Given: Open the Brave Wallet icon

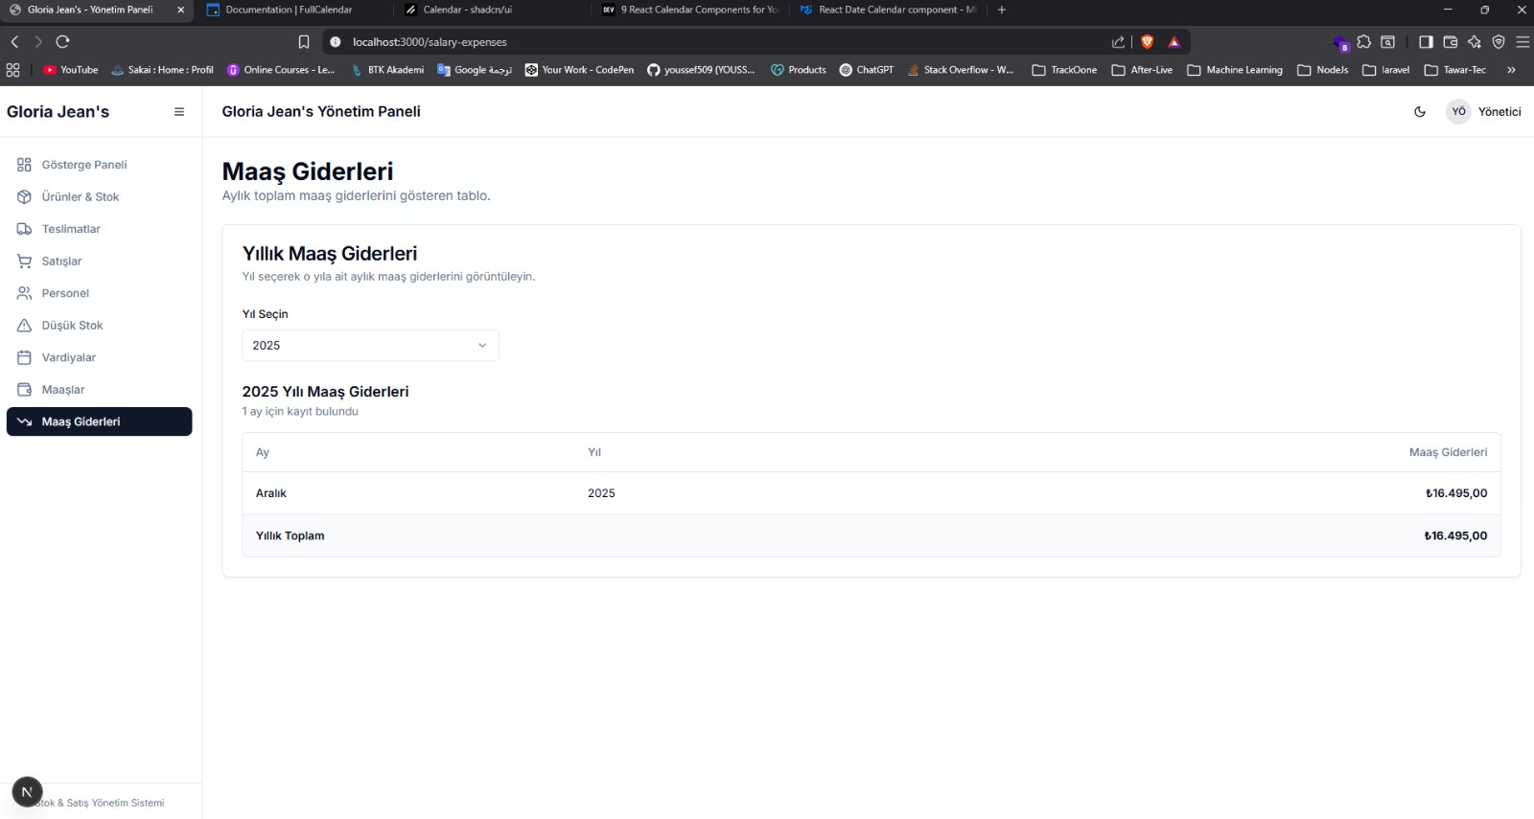Looking at the screenshot, I should click(1450, 42).
